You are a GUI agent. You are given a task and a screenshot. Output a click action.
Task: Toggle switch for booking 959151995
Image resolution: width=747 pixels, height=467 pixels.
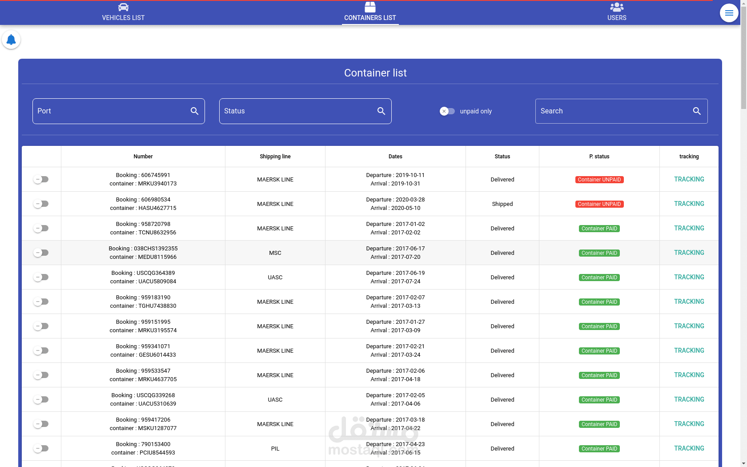pos(41,326)
